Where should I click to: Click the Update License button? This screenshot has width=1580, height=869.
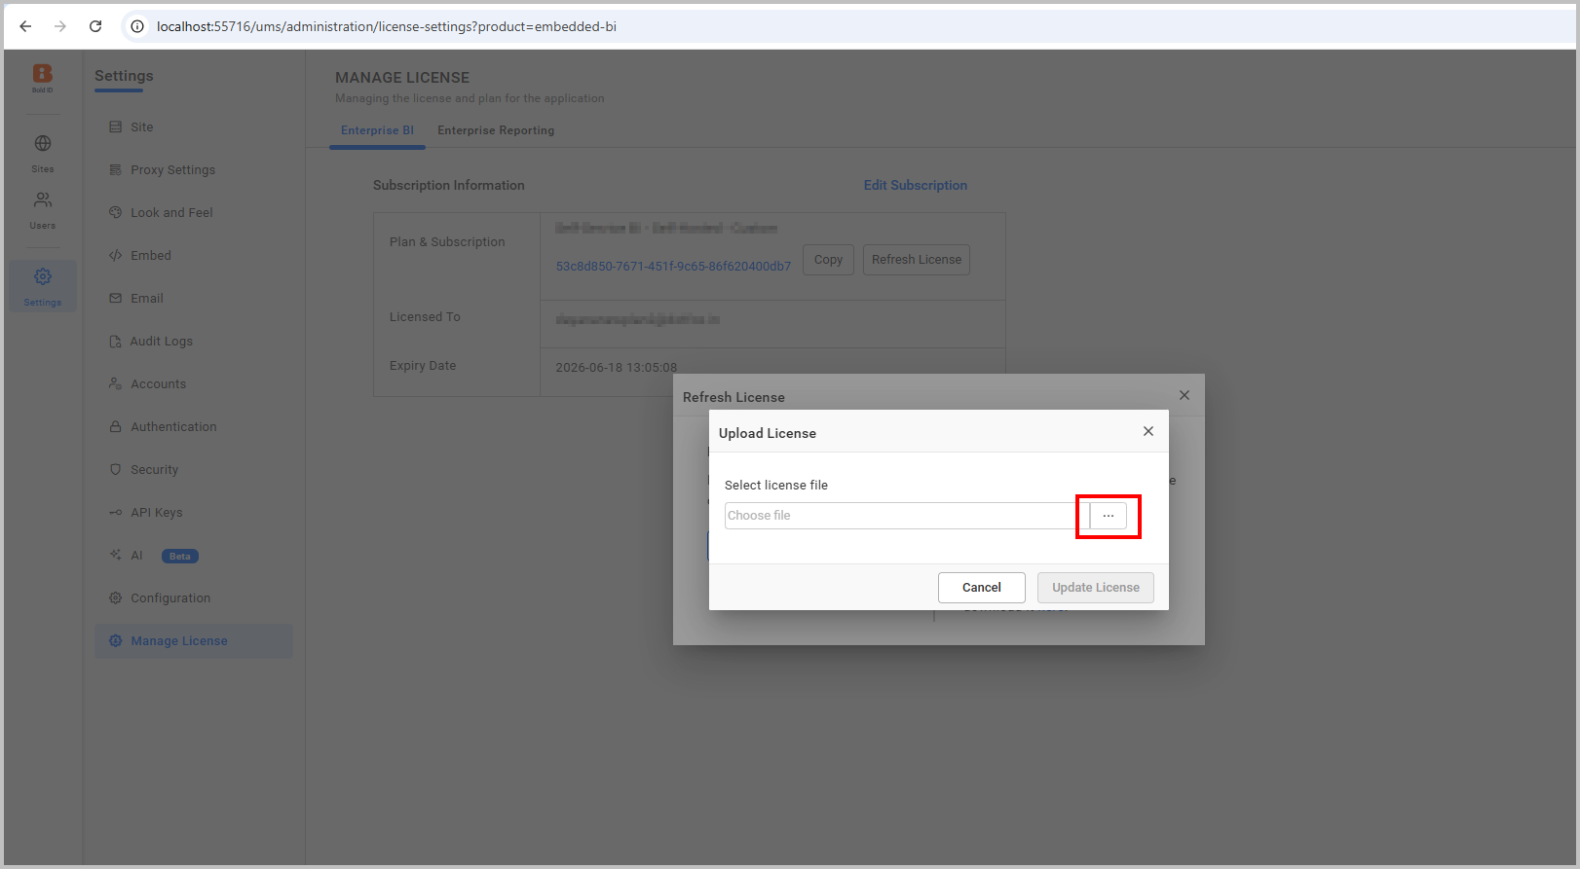(1096, 588)
